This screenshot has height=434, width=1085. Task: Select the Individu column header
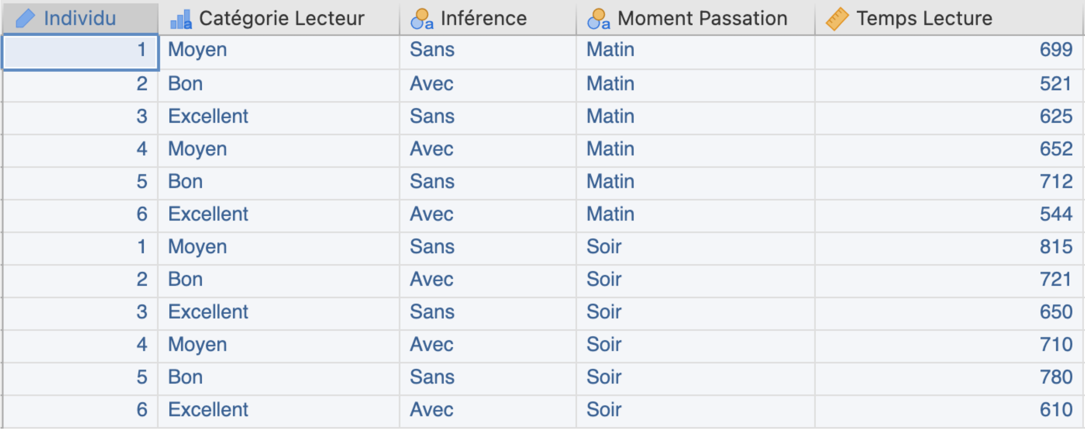tap(80, 19)
